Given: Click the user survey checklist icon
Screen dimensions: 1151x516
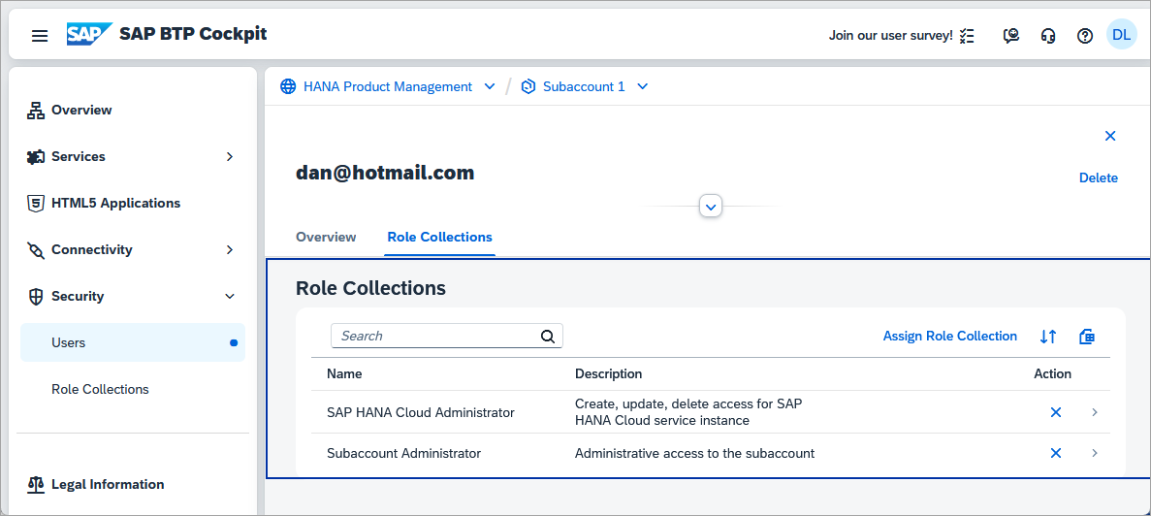Looking at the screenshot, I should (968, 35).
